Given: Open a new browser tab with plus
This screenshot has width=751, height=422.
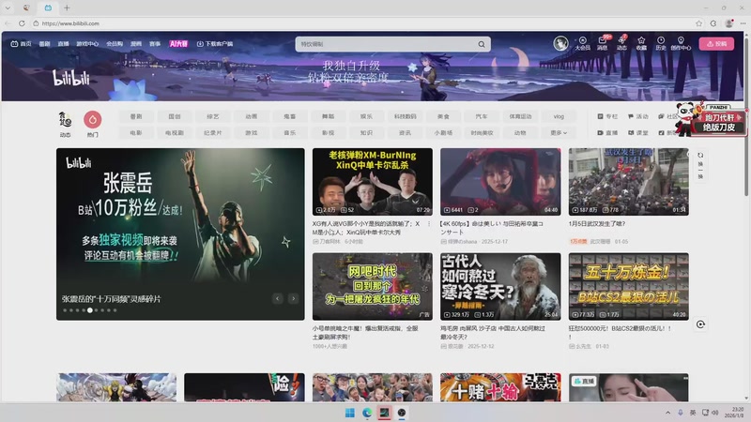Looking at the screenshot, I should coord(67,8).
